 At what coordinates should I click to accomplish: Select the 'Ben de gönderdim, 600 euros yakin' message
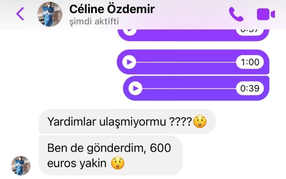point(110,155)
